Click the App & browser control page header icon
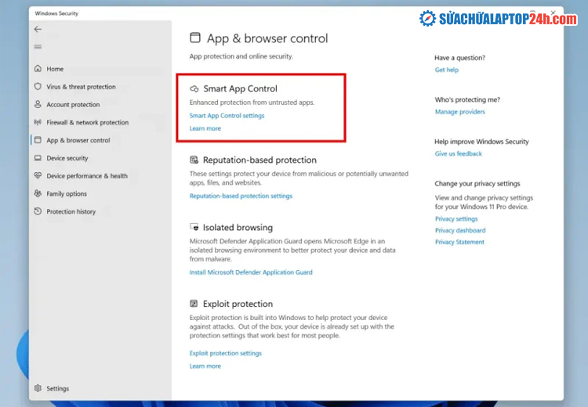The width and height of the screenshot is (588, 407). click(195, 38)
